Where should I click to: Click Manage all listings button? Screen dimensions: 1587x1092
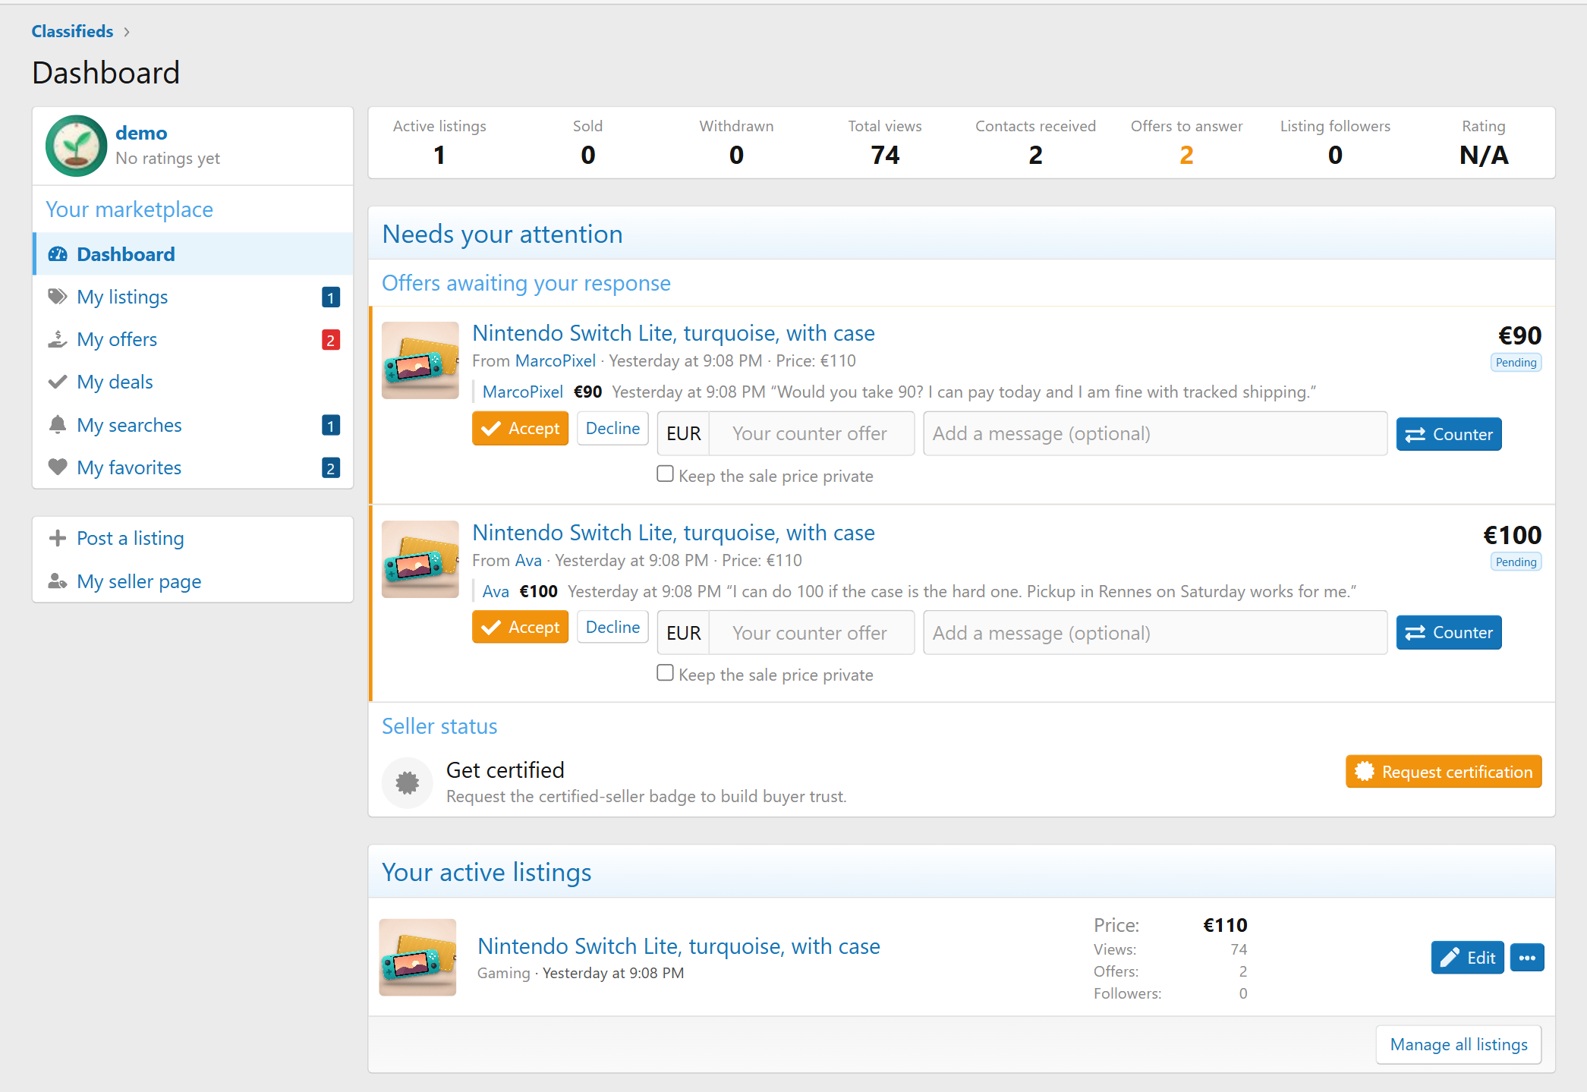tap(1459, 1045)
